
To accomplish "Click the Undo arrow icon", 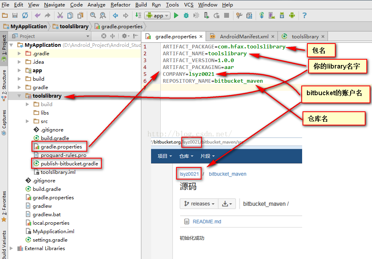I will pyautogui.click(x=38, y=16).
